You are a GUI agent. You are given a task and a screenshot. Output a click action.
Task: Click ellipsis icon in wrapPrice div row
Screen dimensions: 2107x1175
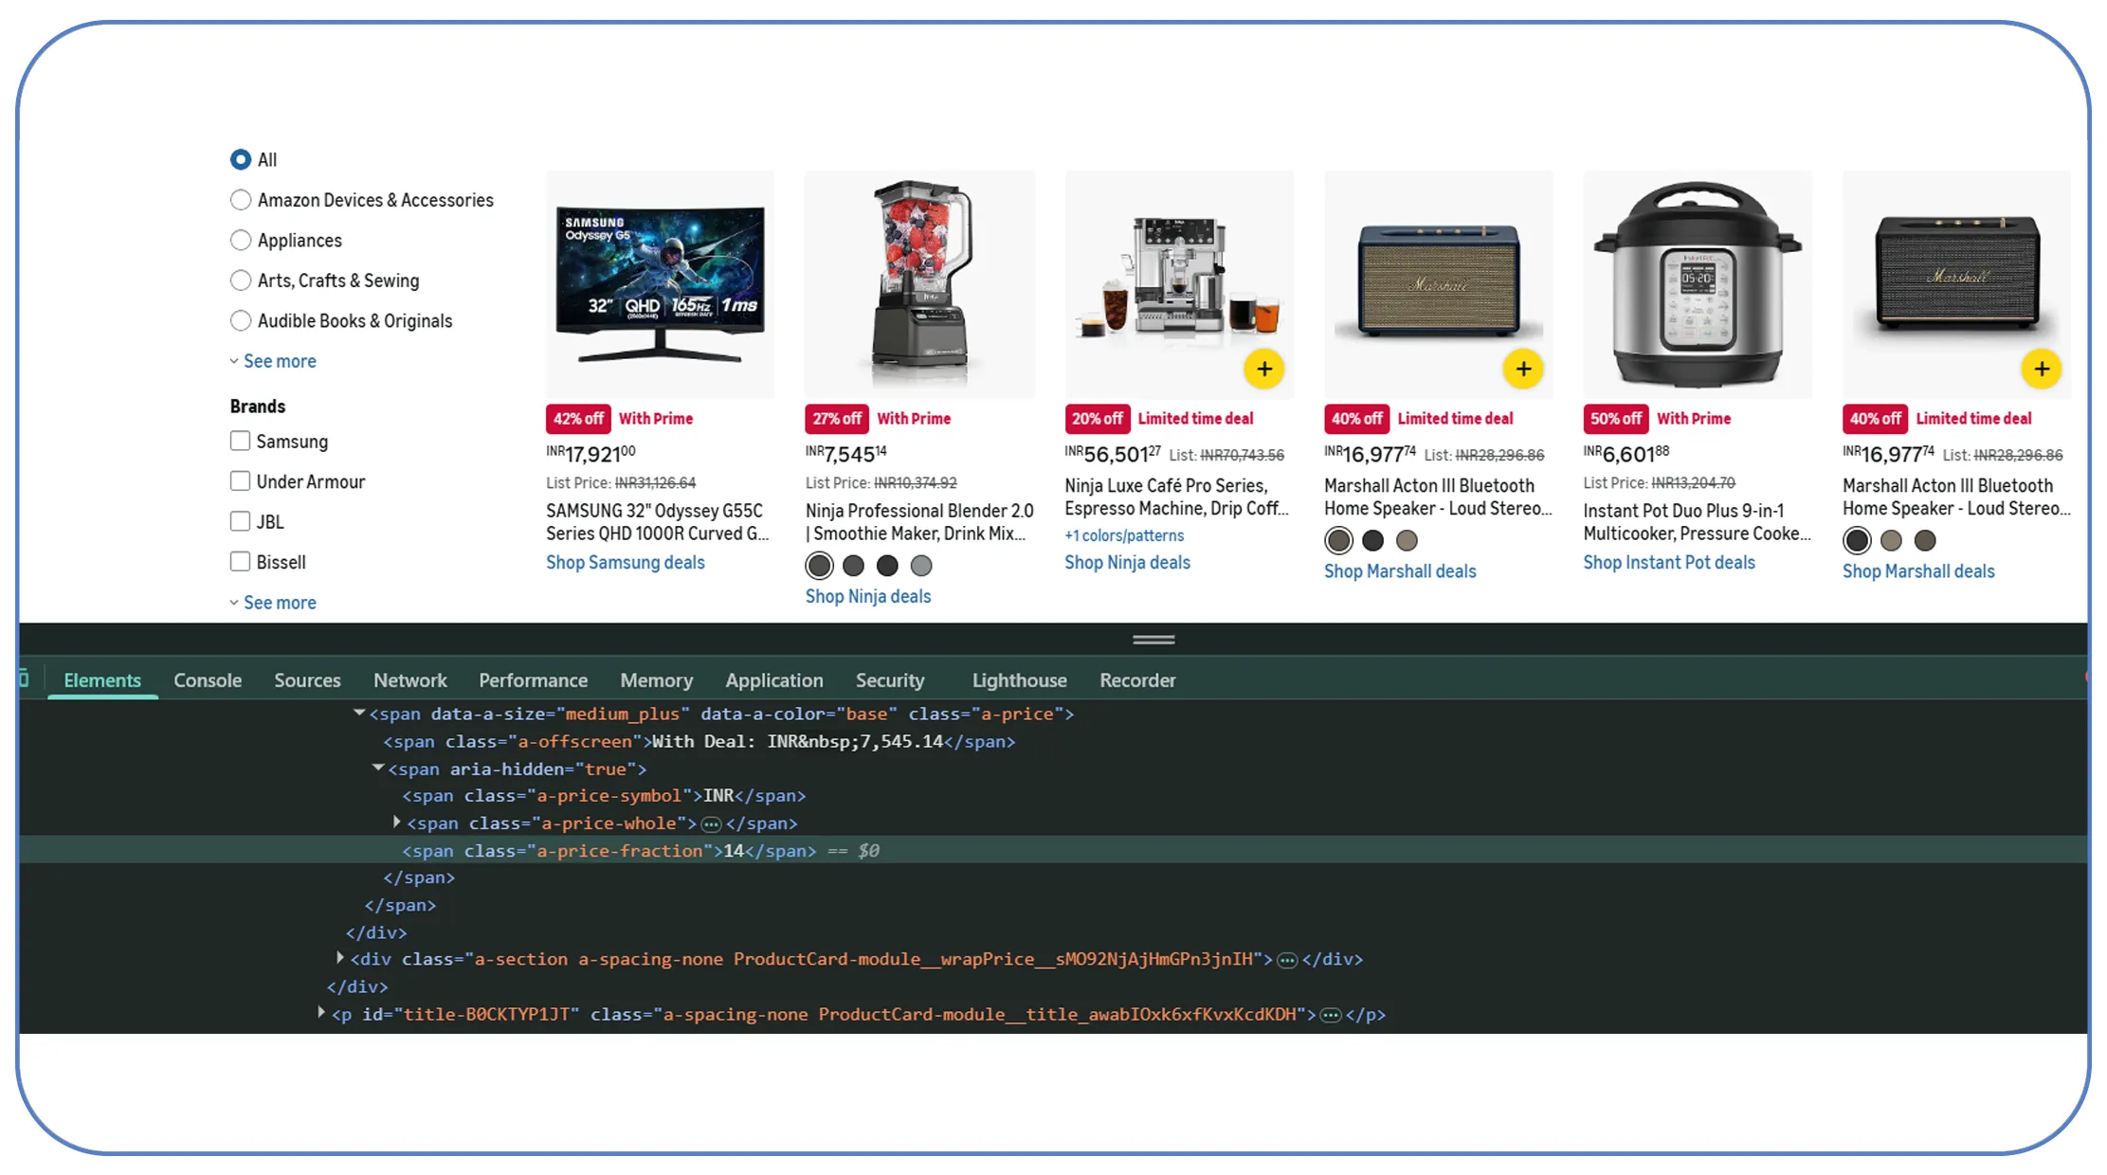coord(1287,960)
